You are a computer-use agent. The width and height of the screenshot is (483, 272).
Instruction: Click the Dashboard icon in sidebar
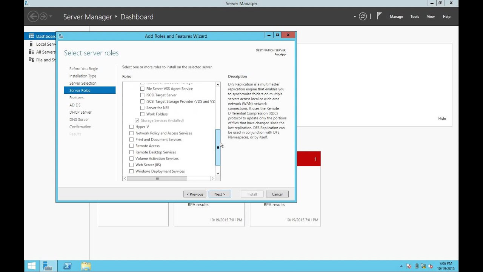pos(31,36)
